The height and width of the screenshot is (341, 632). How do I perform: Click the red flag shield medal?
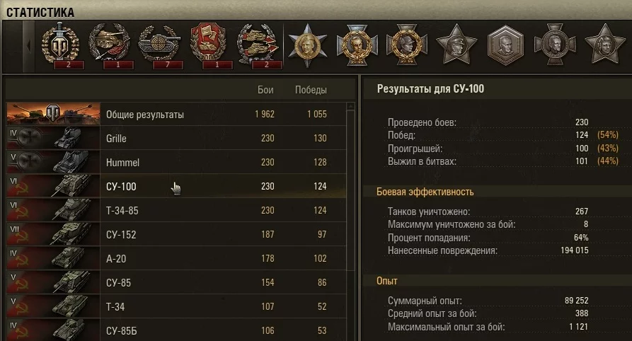point(208,45)
